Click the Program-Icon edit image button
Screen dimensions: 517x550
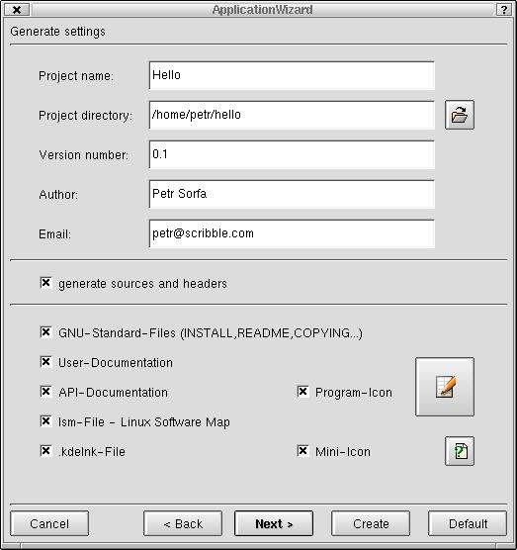[445, 387]
